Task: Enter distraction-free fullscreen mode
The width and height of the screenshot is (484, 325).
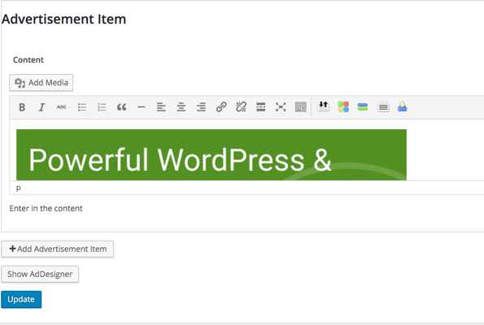Action: coord(281,107)
